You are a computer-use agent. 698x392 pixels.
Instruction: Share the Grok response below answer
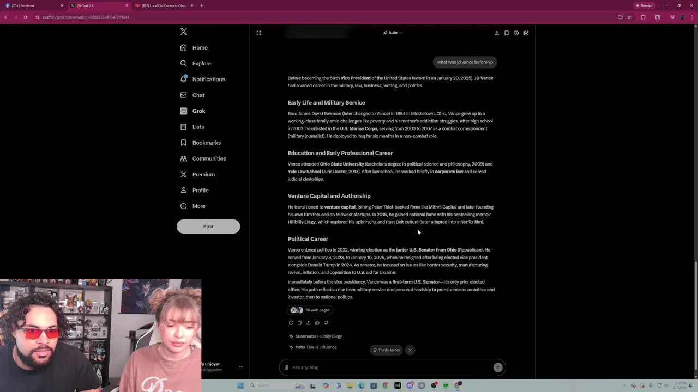pyautogui.click(x=308, y=323)
